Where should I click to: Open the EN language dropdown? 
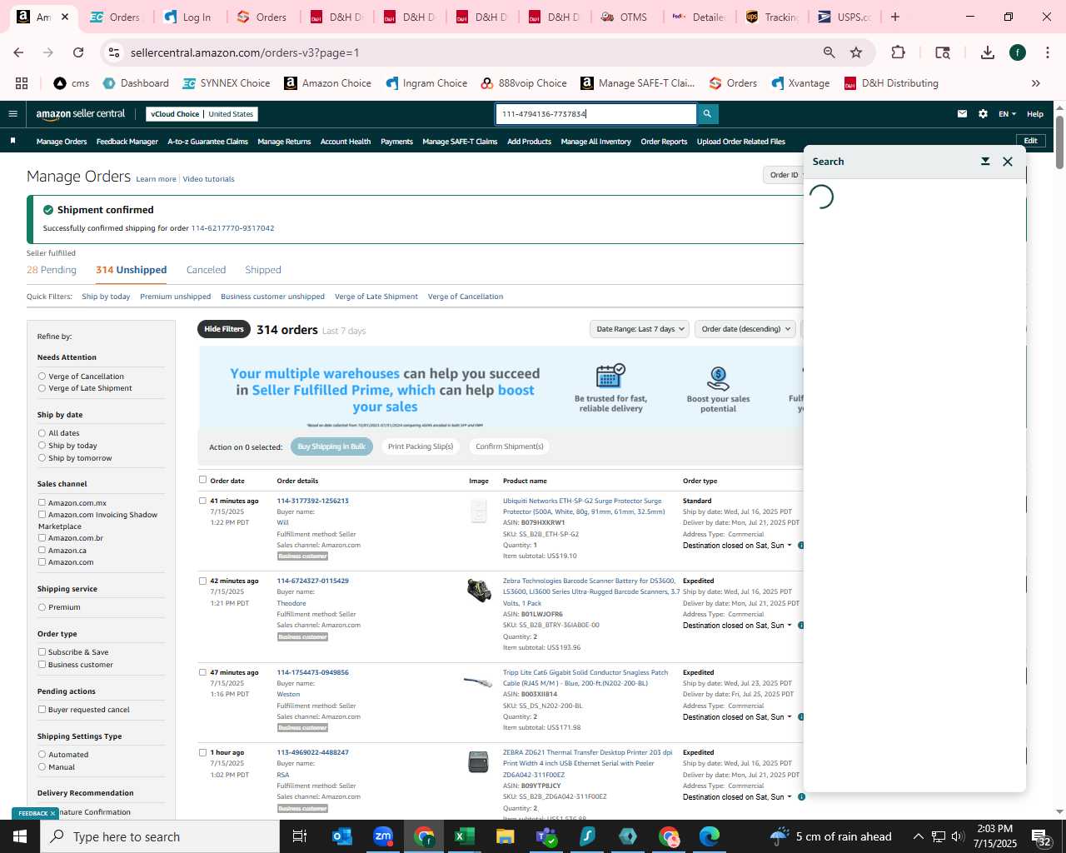[1008, 114]
